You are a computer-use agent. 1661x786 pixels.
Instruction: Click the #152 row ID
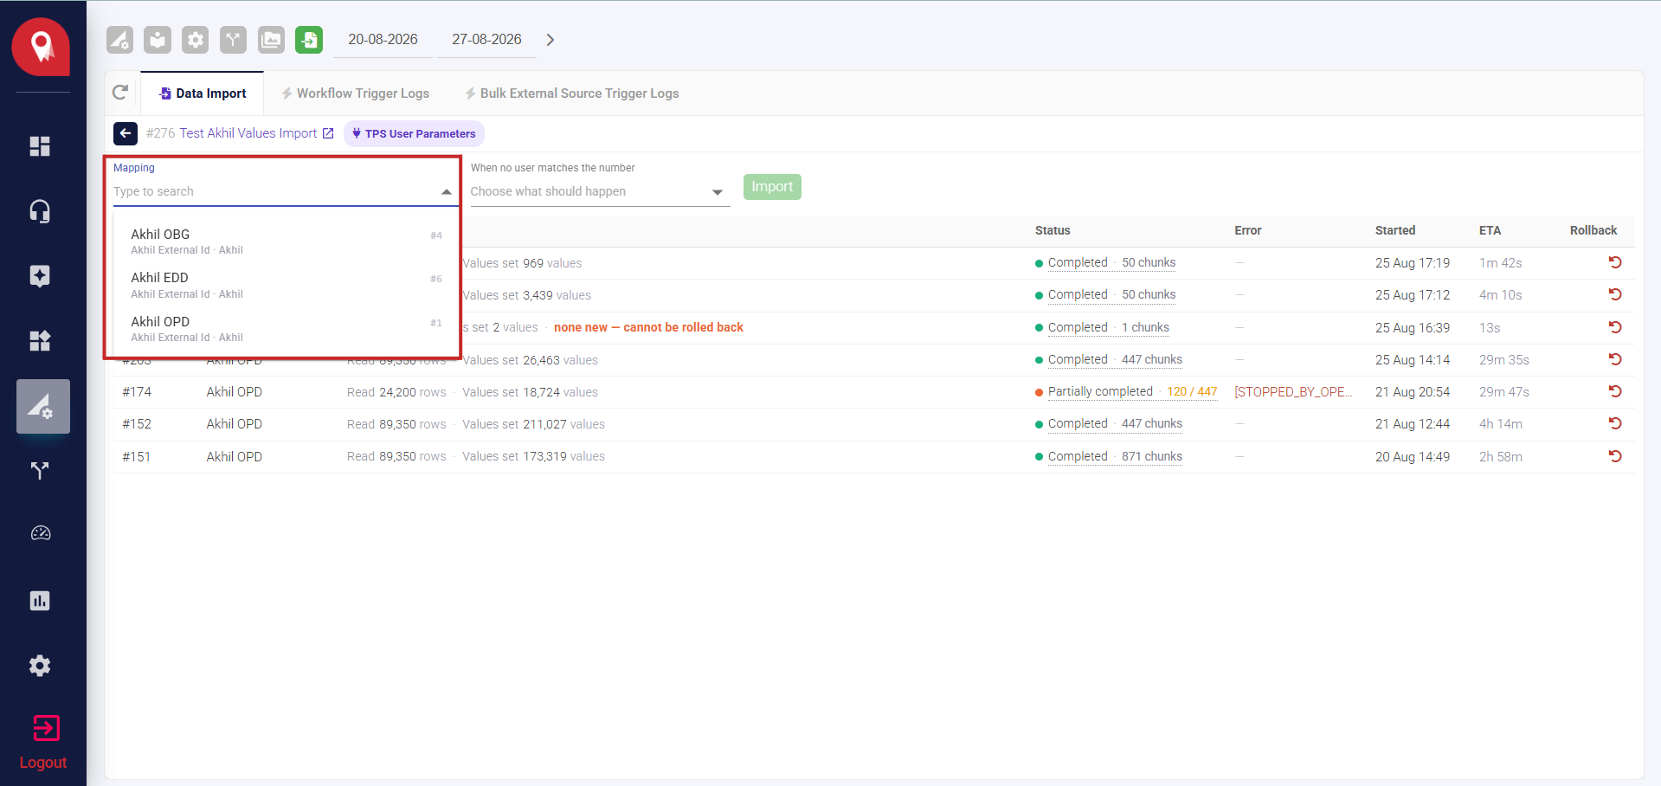pyautogui.click(x=137, y=424)
